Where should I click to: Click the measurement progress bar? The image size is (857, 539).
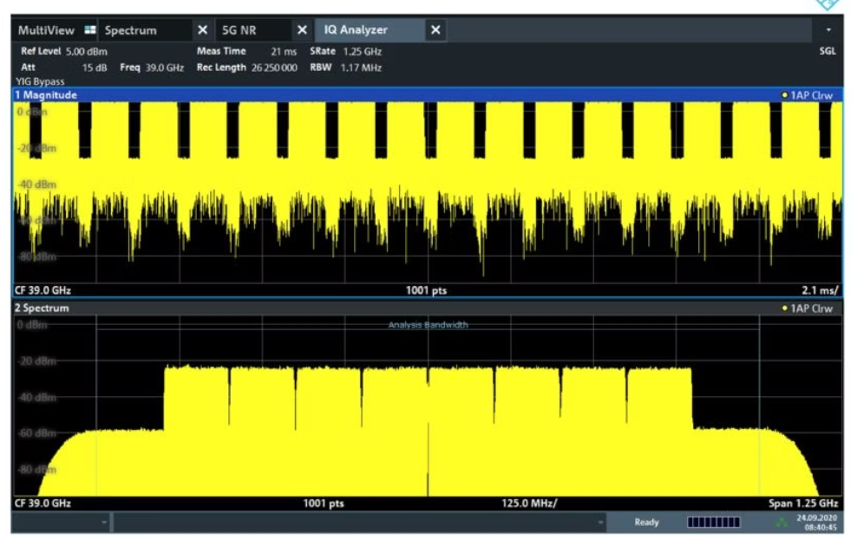click(713, 523)
